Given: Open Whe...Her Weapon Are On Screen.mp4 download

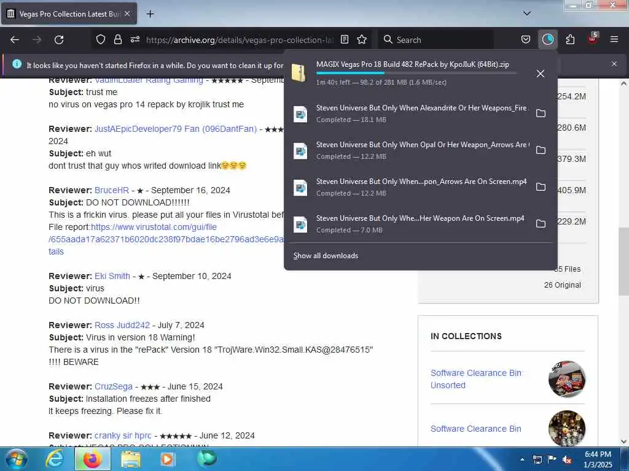Looking at the screenshot, I should pos(409,224).
